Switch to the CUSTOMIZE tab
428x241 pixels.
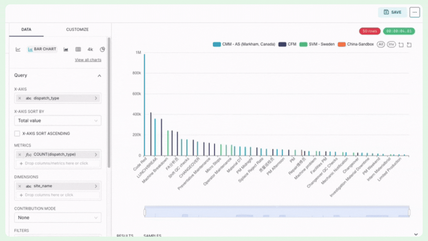[77, 29]
